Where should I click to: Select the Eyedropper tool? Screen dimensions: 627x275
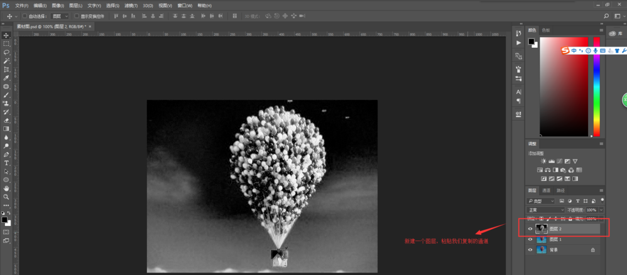[x=6, y=78]
